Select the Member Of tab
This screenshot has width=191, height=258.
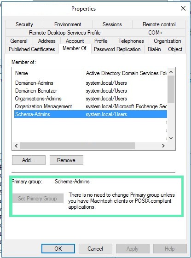click(x=75, y=48)
